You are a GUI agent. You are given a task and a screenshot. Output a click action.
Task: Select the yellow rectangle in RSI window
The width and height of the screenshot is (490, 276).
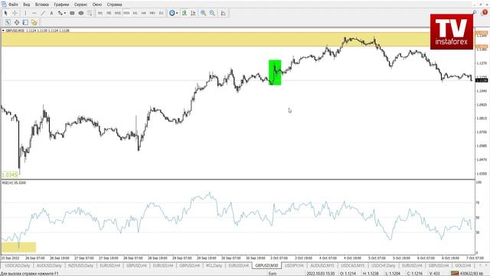18,247
